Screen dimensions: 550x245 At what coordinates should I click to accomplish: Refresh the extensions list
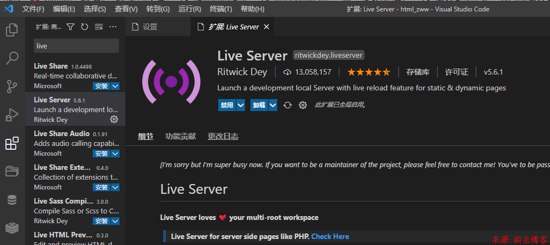point(85,27)
